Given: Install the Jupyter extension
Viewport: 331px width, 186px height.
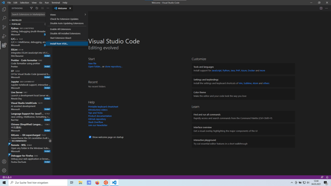Looking at the screenshot, I should coord(47,88).
